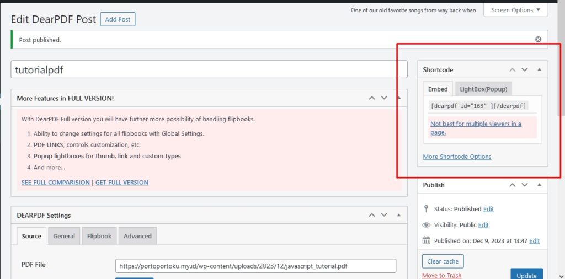Collapse the Shortcode panel
This screenshot has width=565, height=279.
(x=539, y=69)
